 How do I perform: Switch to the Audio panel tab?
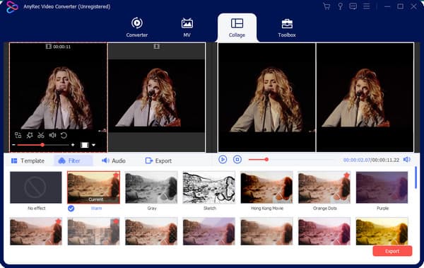[113, 161]
